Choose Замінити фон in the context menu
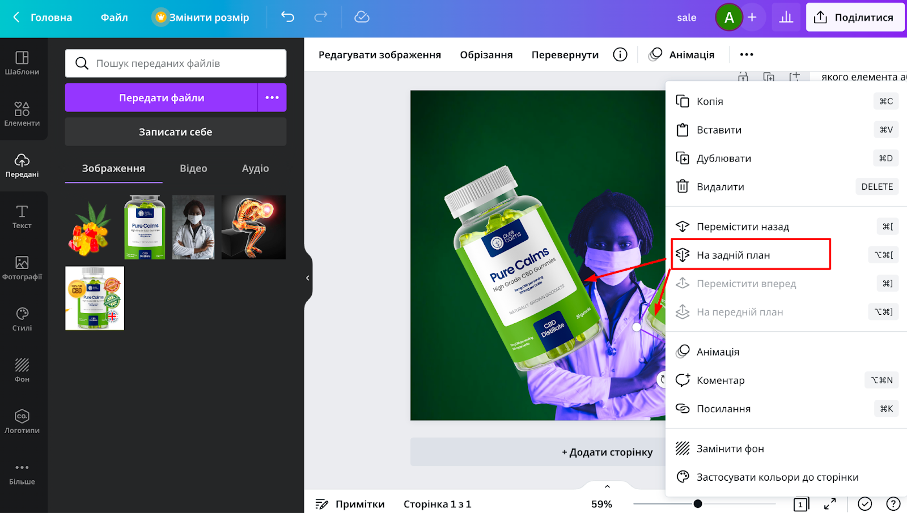This screenshot has width=907, height=513. (x=786, y=448)
